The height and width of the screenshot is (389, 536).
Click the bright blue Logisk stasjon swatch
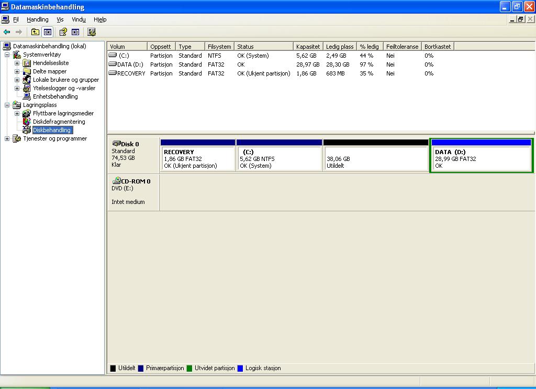[x=240, y=369]
